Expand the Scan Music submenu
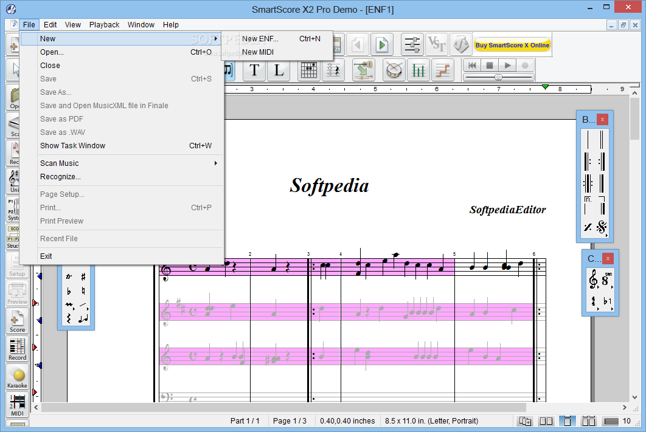 coord(215,163)
